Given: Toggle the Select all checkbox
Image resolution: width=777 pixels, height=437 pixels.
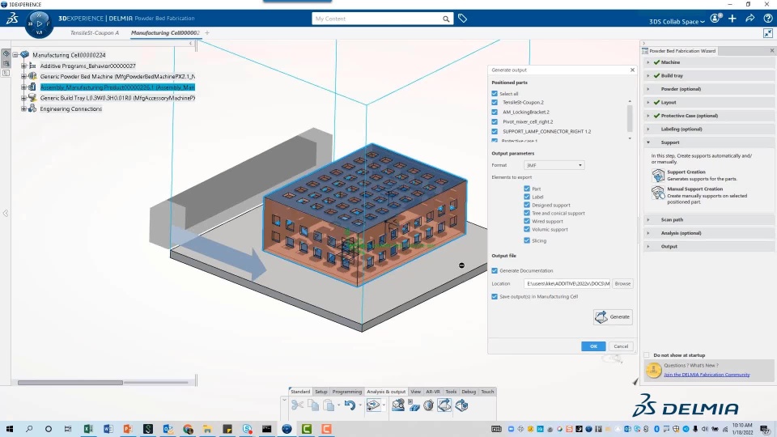Looking at the screenshot, I should (x=495, y=93).
